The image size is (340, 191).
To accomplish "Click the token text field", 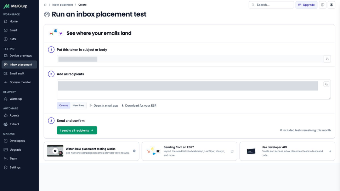I will [x=190, y=59].
